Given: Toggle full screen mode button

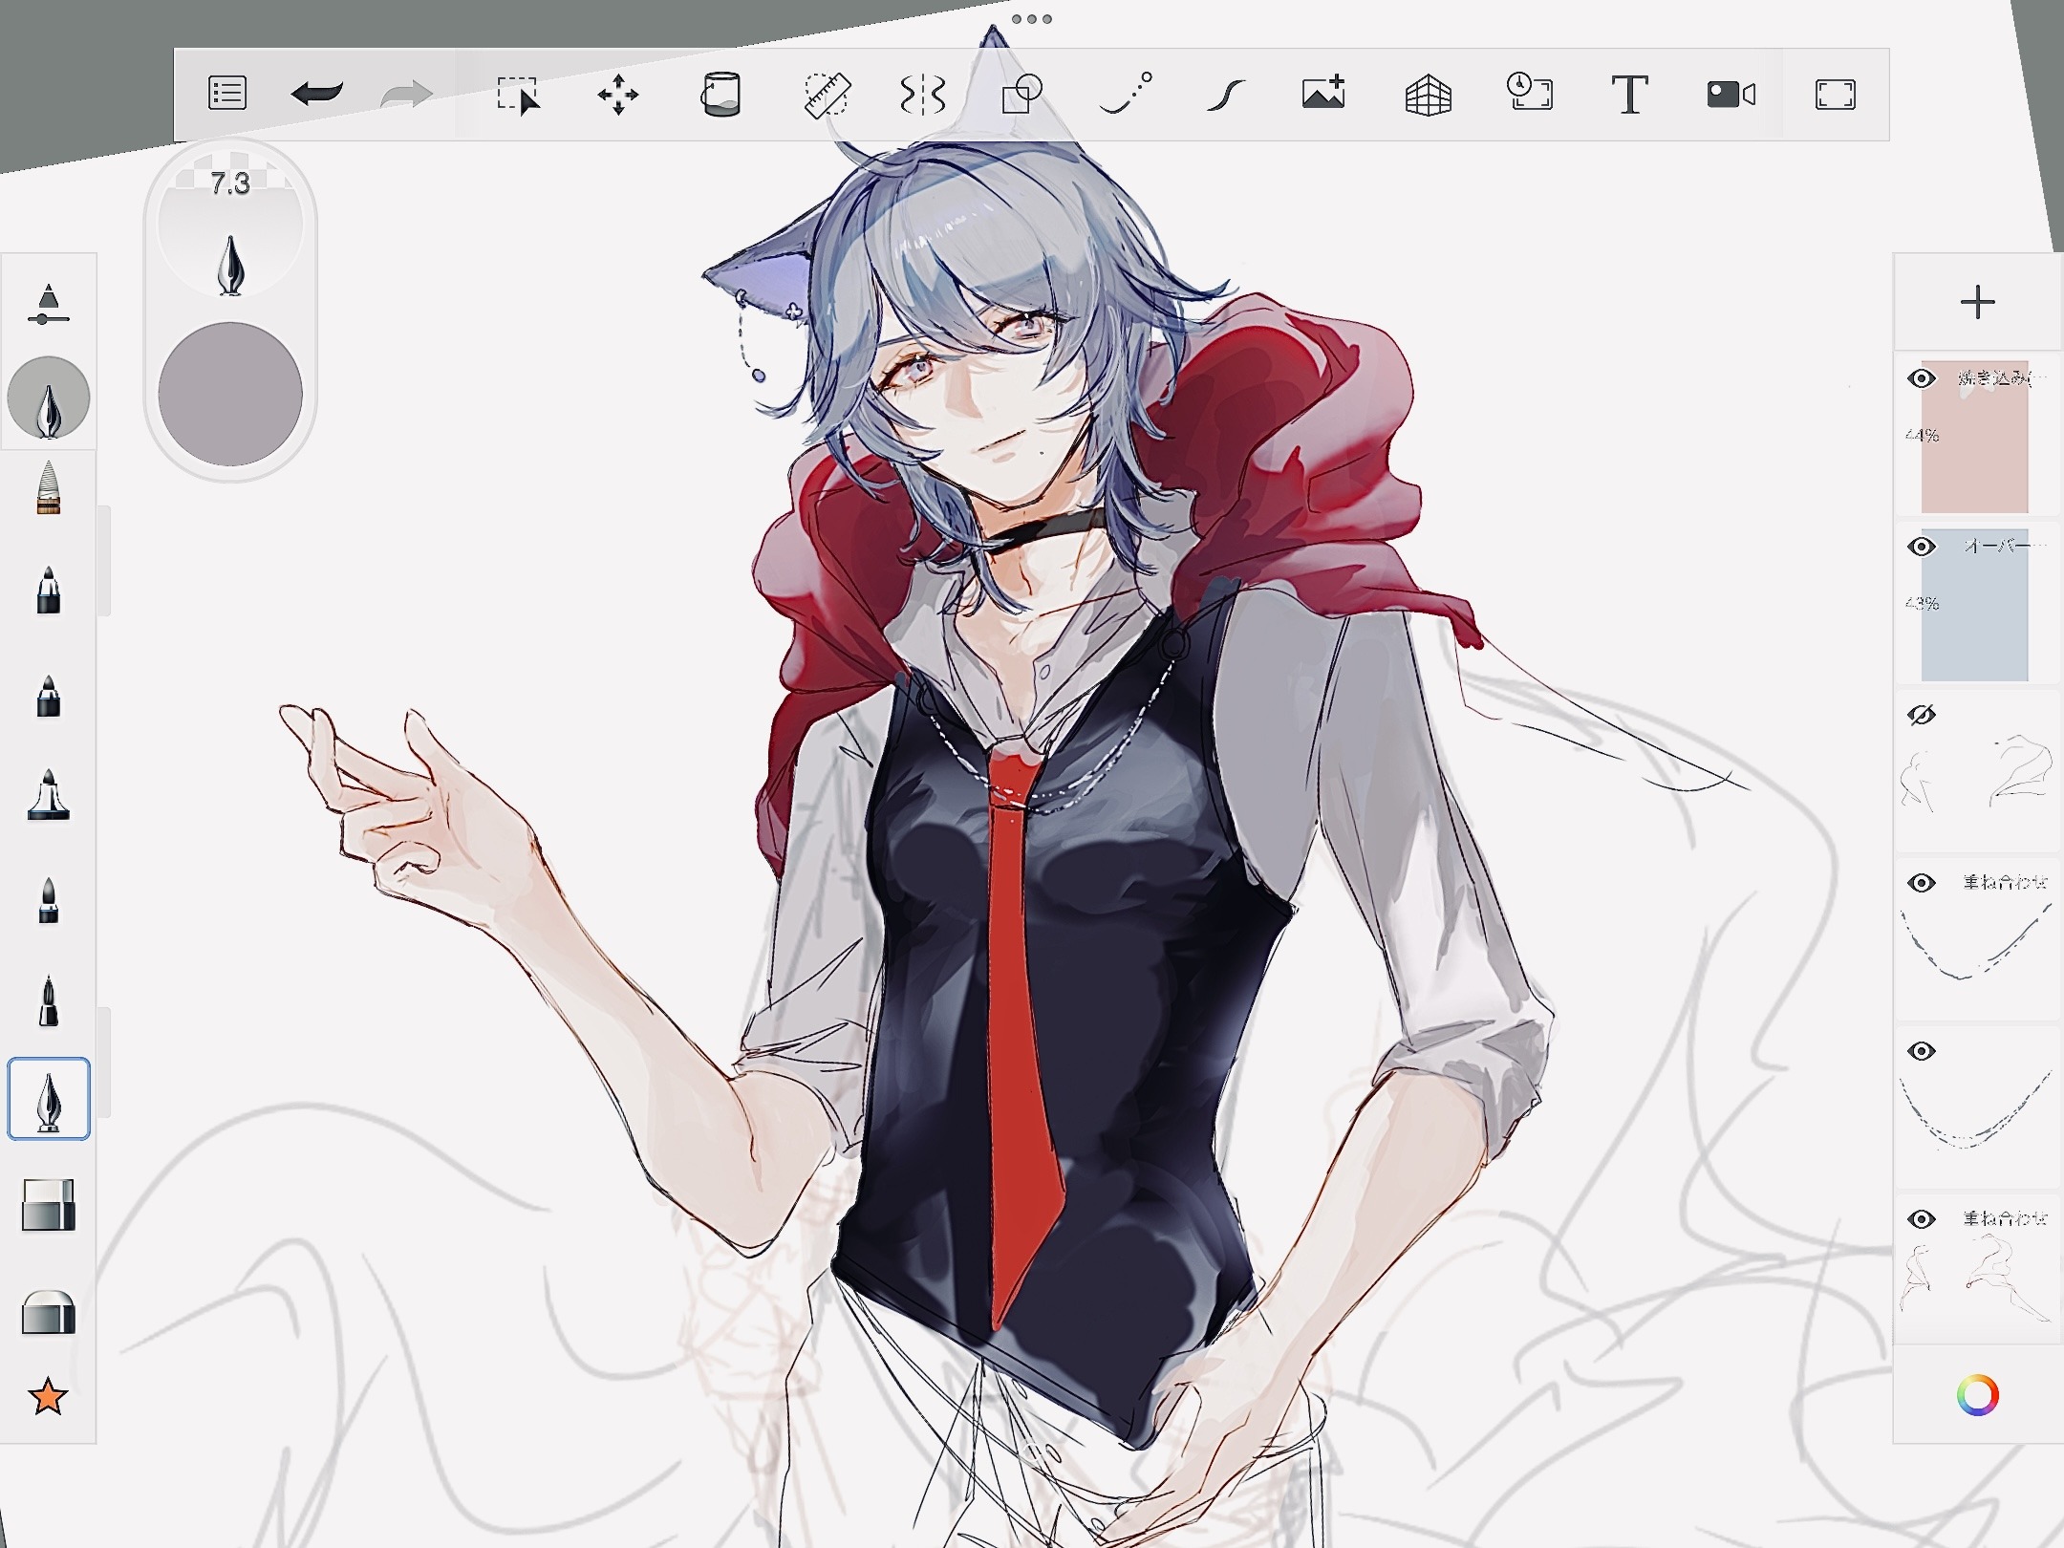Looking at the screenshot, I should (x=1835, y=94).
